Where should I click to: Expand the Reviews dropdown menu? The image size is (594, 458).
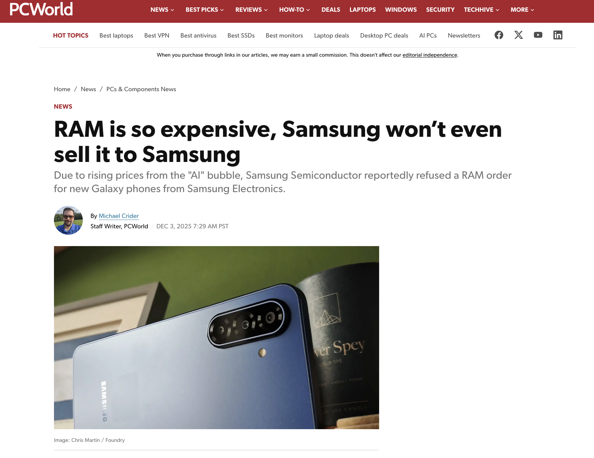[251, 10]
